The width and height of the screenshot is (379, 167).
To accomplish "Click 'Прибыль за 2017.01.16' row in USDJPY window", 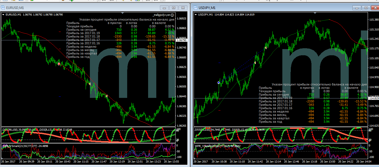I will [x=313, y=108].
